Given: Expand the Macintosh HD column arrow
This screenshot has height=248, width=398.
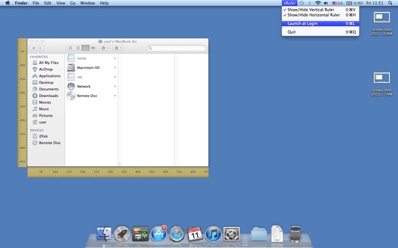Looking at the screenshot, I should (115, 67).
